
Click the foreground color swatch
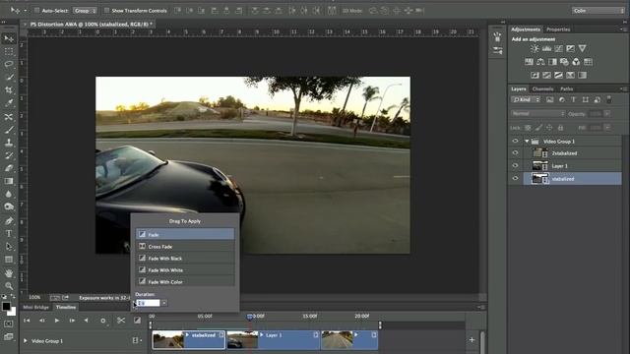click(6, 306)
